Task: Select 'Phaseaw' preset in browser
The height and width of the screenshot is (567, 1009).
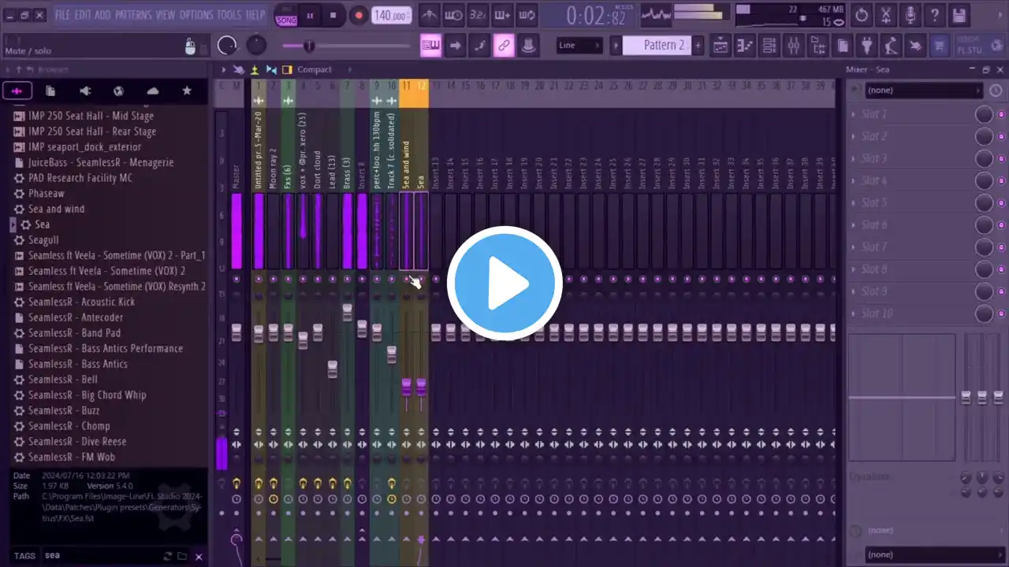Action: 47,193
